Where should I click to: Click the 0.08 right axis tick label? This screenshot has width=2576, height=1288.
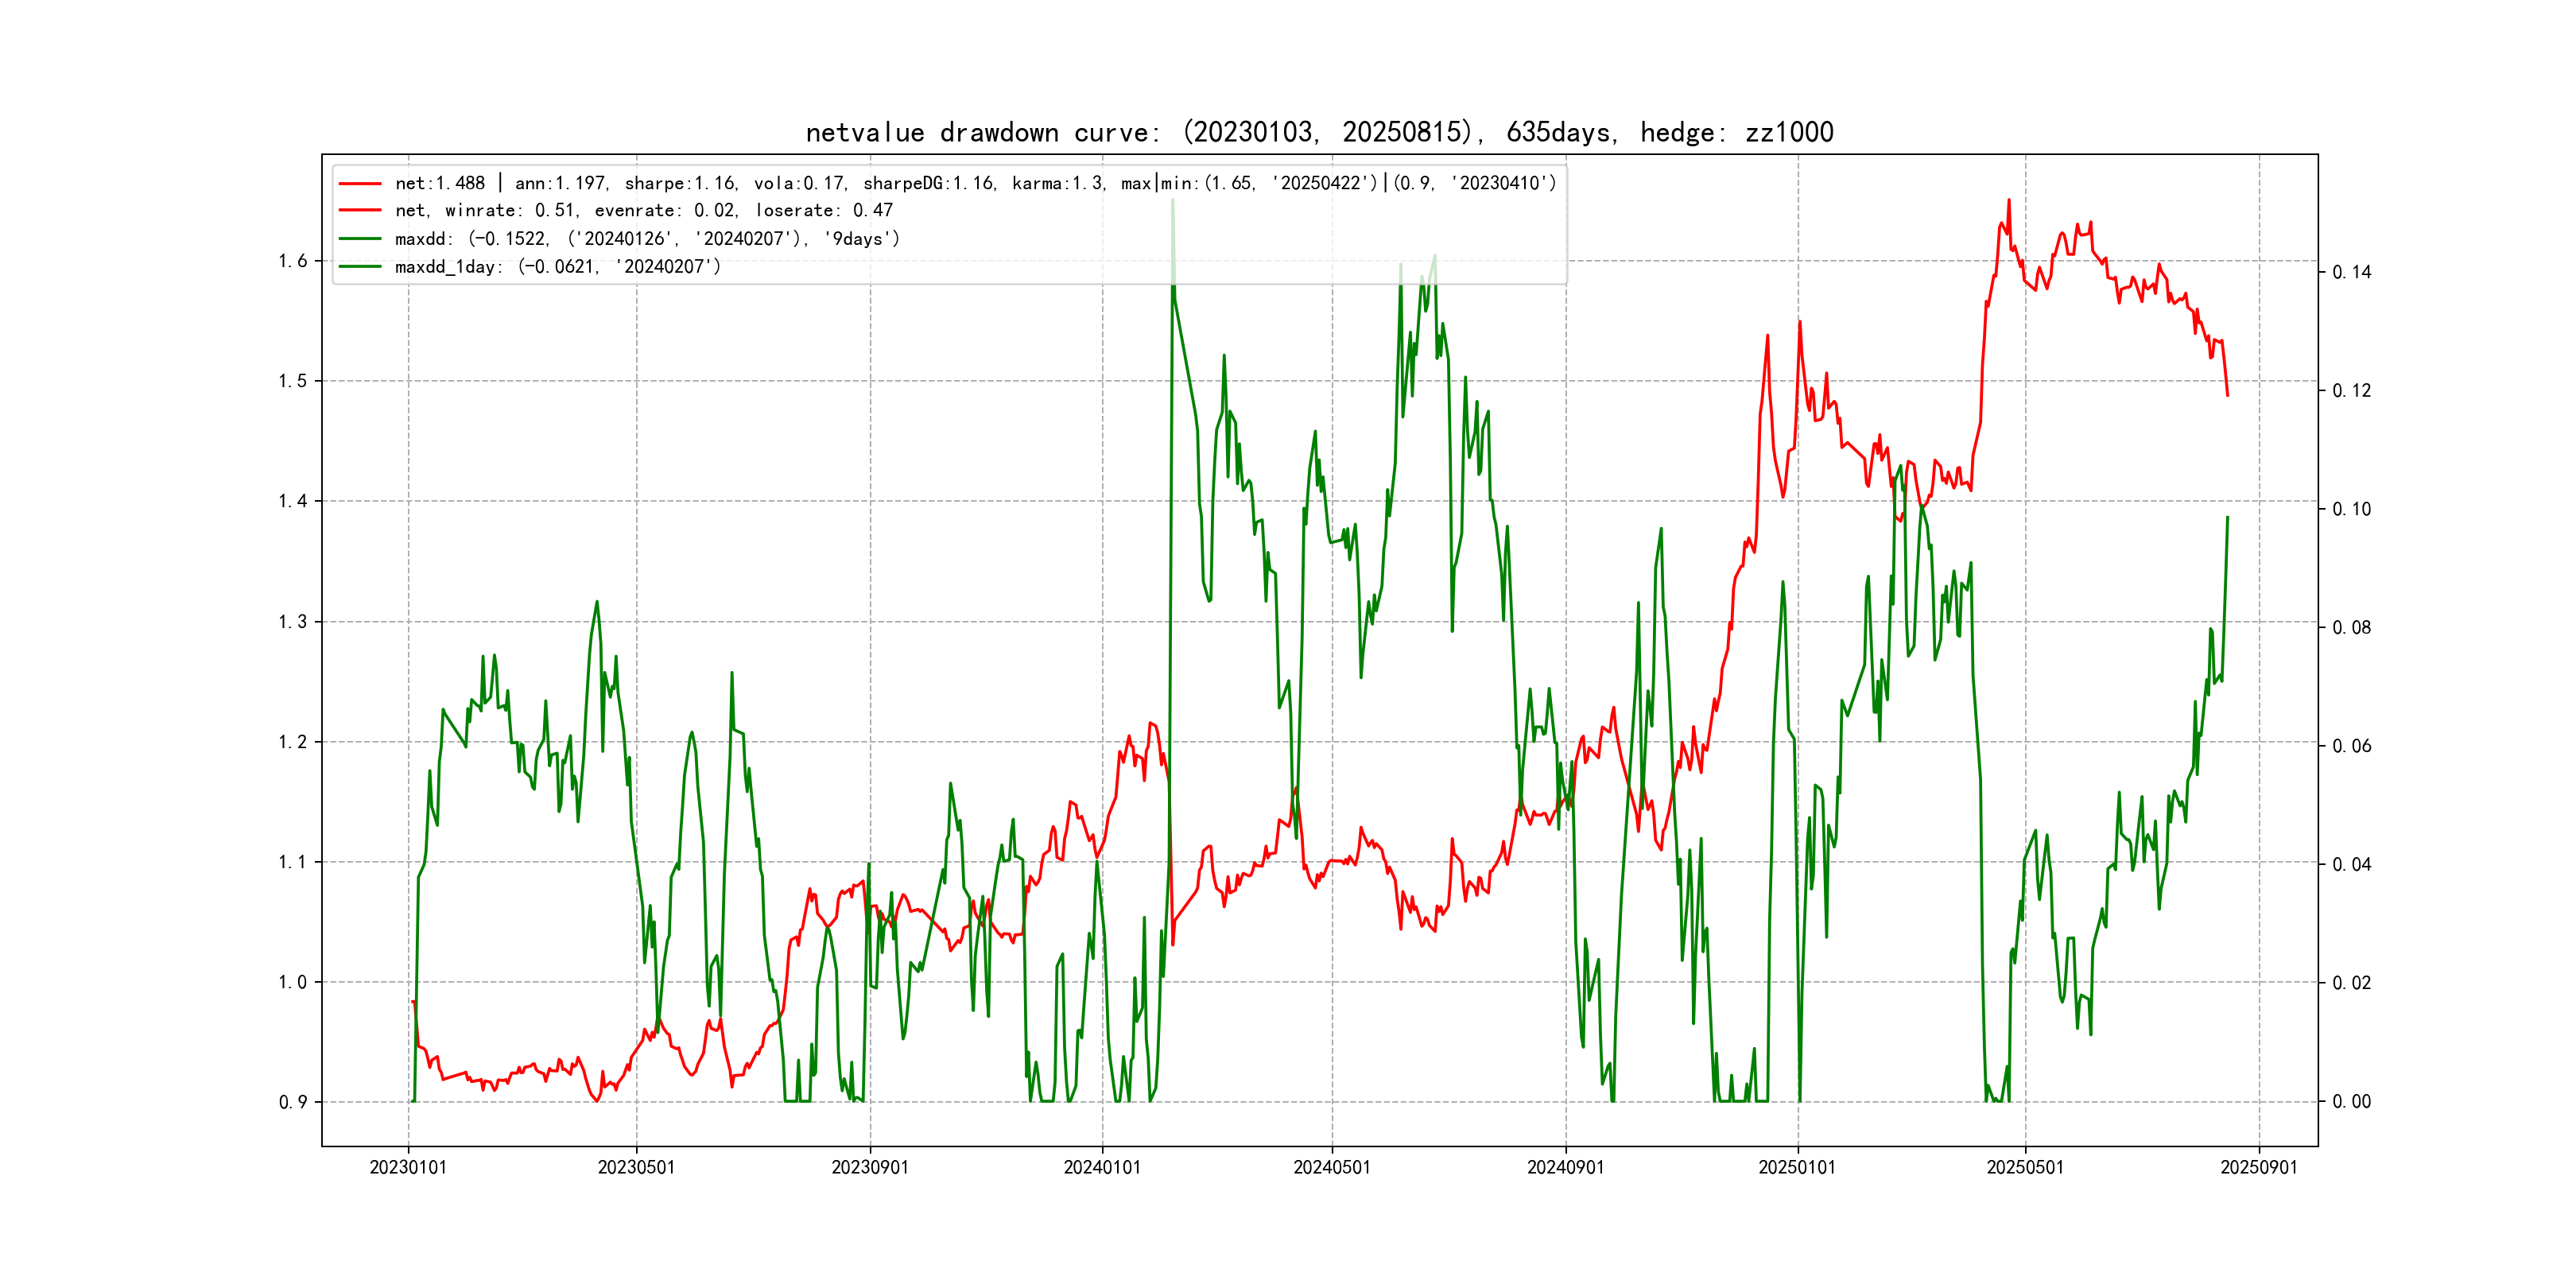(2351, 627)
